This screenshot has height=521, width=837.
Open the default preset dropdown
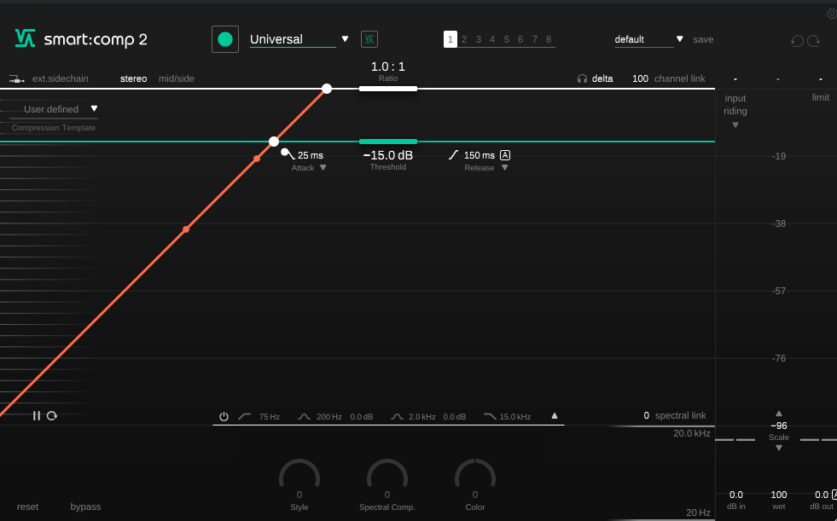tap(679, 39)
